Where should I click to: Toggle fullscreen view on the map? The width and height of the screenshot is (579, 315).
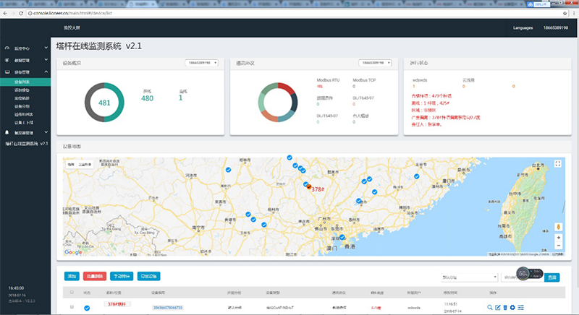click(x=558, y=164)
